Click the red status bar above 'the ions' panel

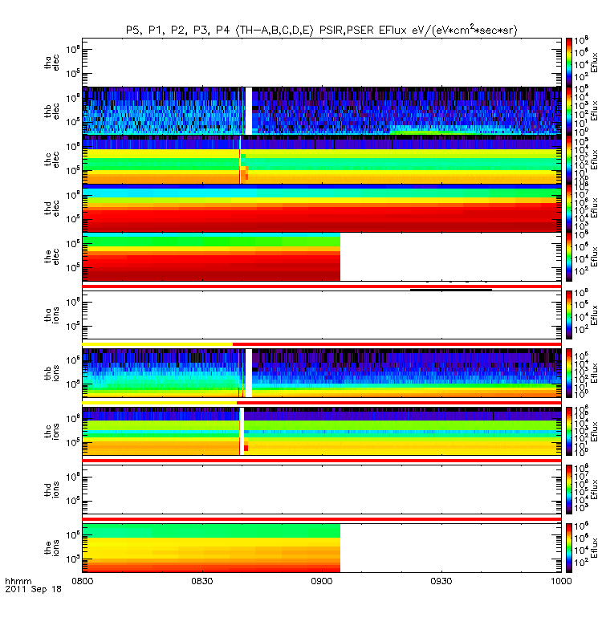point(322,519)
